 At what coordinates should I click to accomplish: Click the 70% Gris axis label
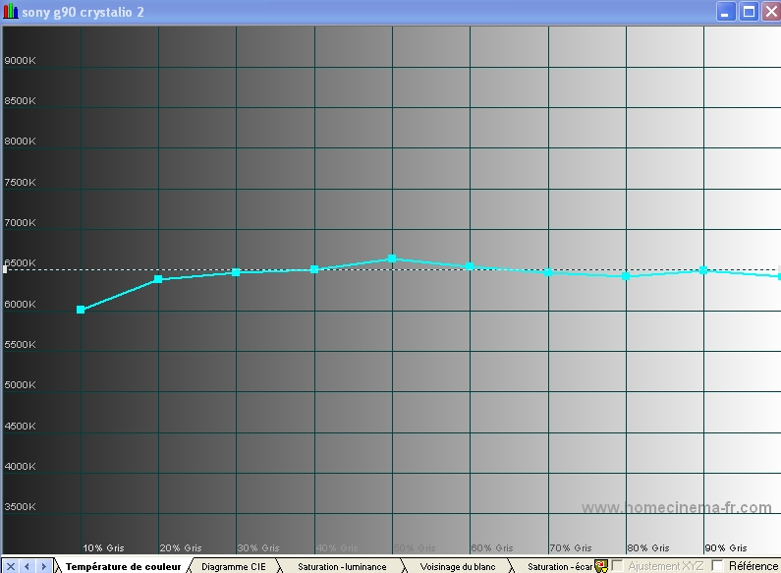coord(571,547)
